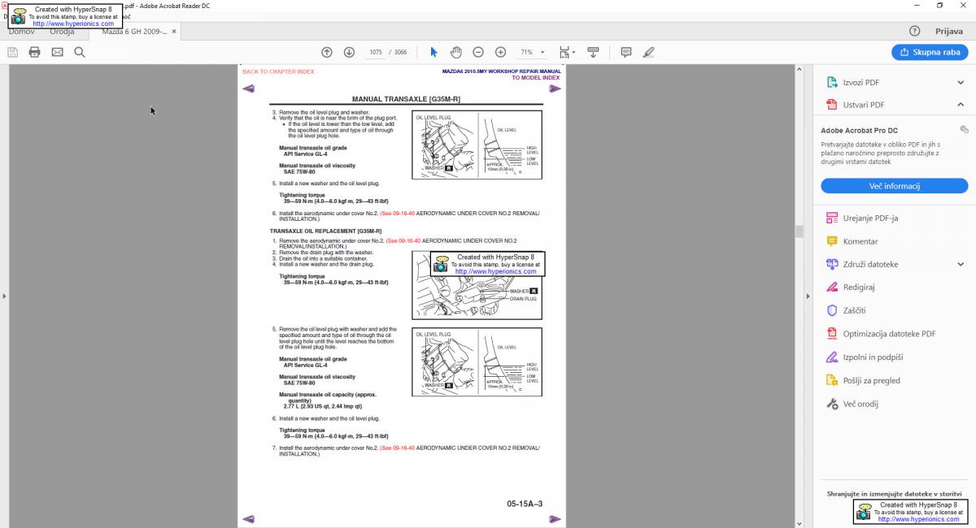This screenshot has width=976, height=528.
Task: Click the save file floppy disk icon
Action: point(12,52)
